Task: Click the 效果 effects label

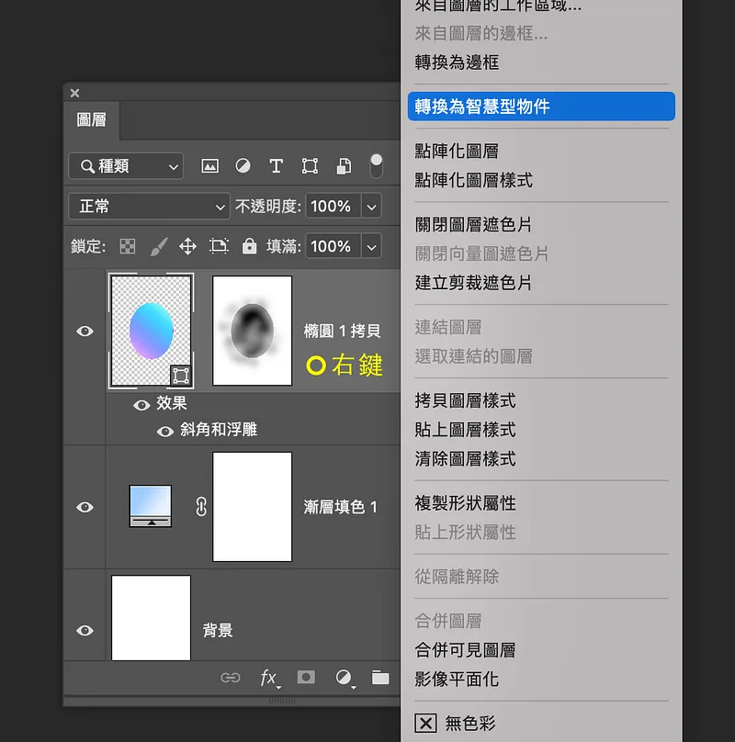Action: click(172, 403)
